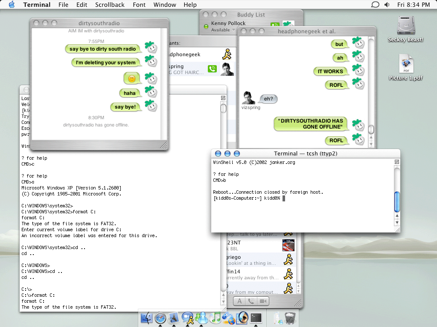Click the AIM running man icon beside ffin14
Image resolution: width=437 pixels, height=327 pixels.
288,274
